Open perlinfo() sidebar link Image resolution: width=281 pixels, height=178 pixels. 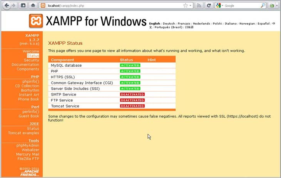31,112
